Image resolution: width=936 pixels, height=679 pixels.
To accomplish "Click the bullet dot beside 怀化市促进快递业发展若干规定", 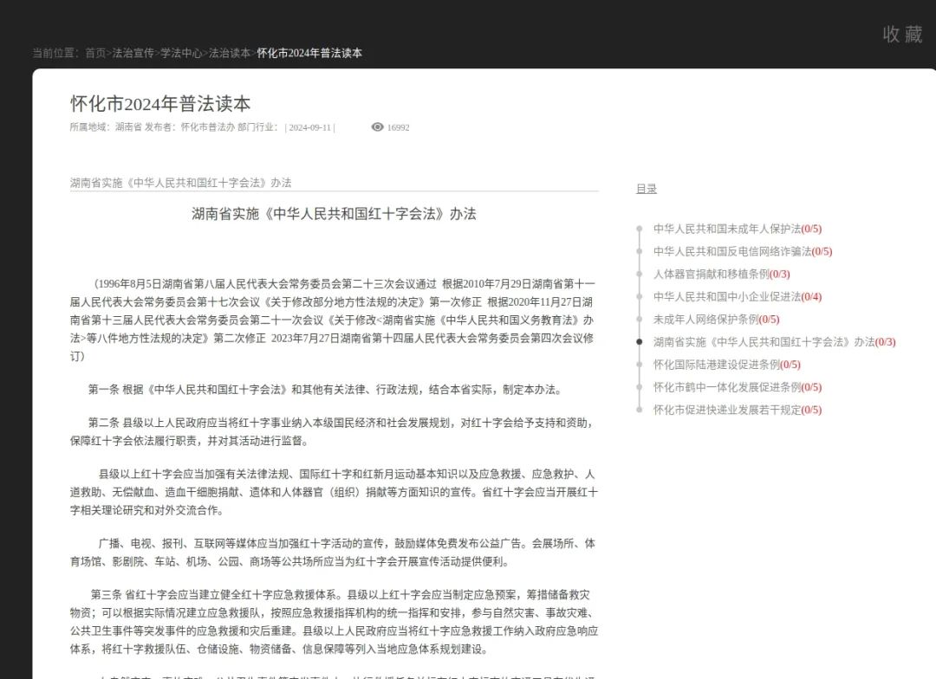I will coord(640,410).
